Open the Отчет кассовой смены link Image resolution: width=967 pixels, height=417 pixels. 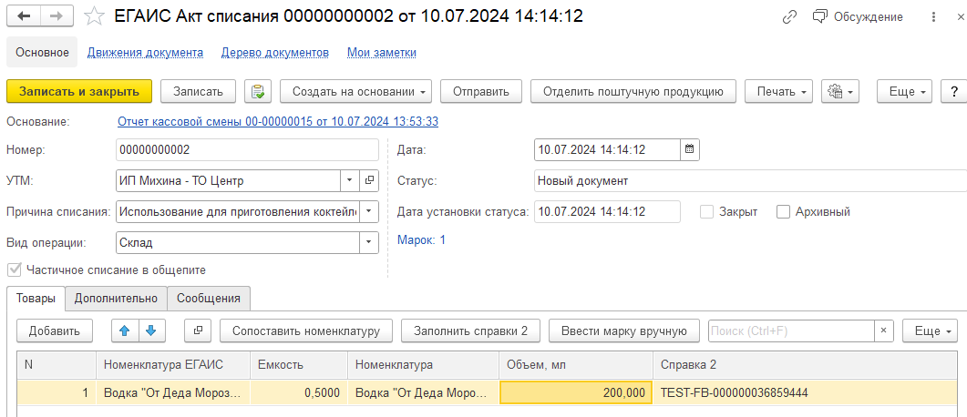pyautogui.click(x=278, y=121)
